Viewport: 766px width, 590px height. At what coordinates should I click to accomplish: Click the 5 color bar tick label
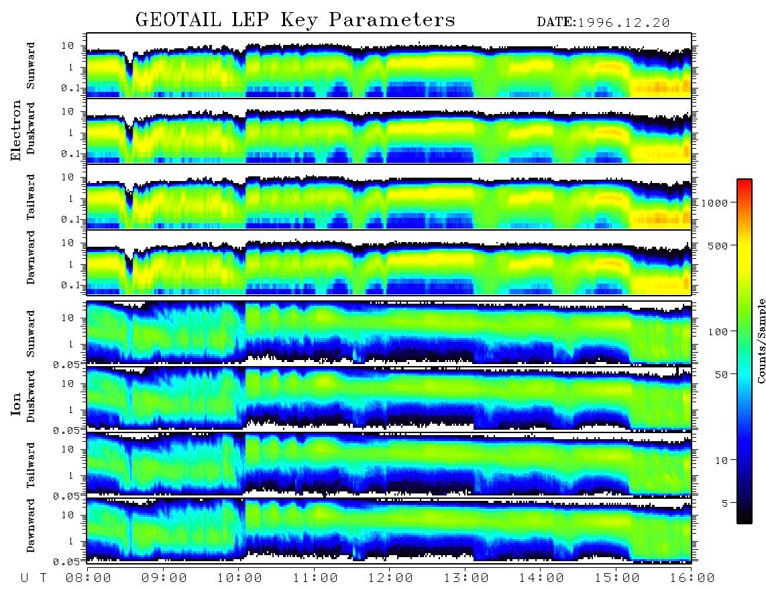tap(724, 504)
